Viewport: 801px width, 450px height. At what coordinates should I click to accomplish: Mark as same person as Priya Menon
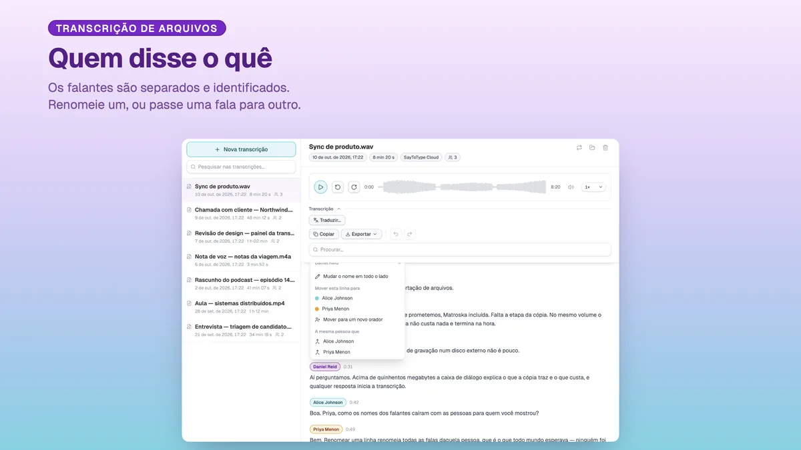[357, 352]
